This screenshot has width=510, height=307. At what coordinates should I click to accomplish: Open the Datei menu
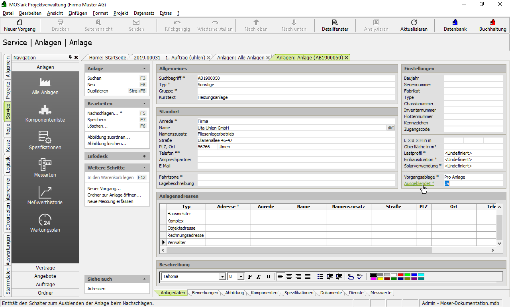click(8, 13)
